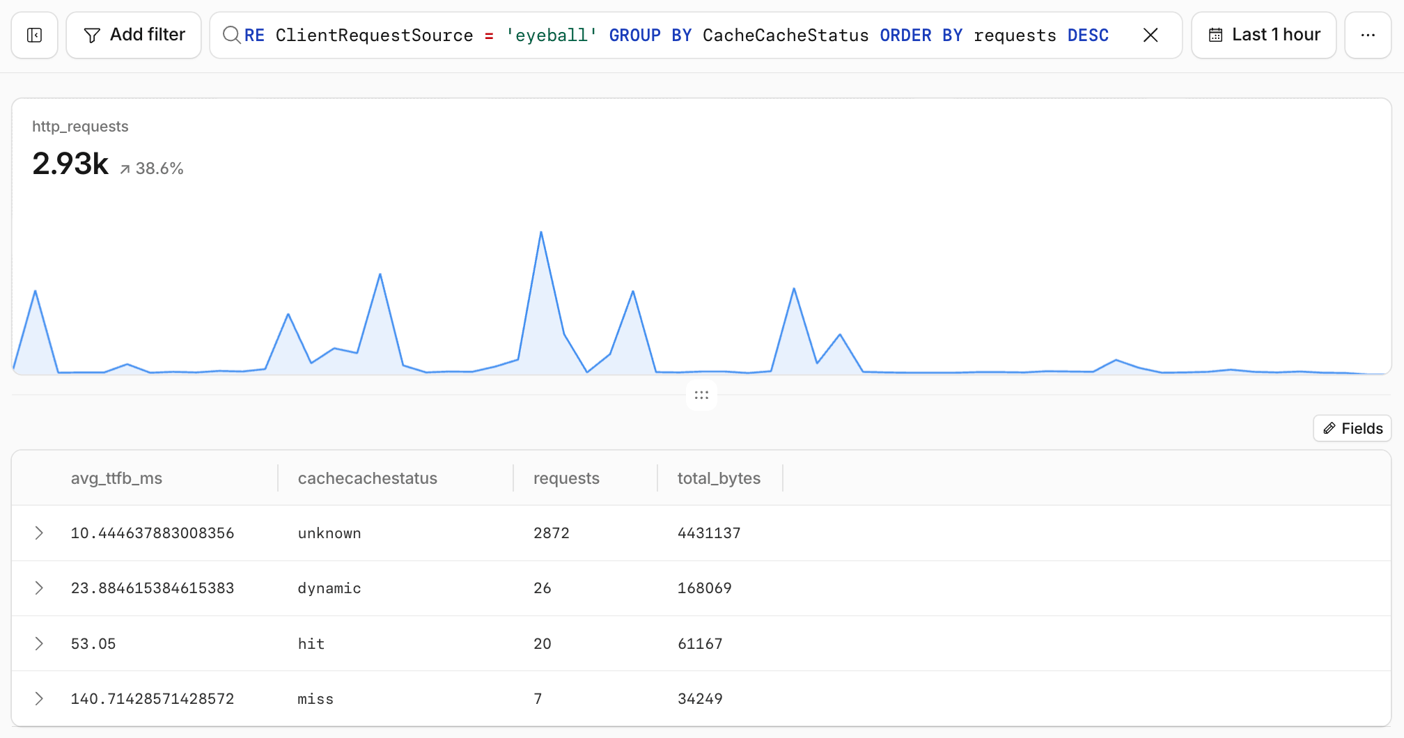The height and width of the screenshot is (738, 1404).
Task: Sort by avg_ttfb_ms column header
Action: click(x=116, y=478)
